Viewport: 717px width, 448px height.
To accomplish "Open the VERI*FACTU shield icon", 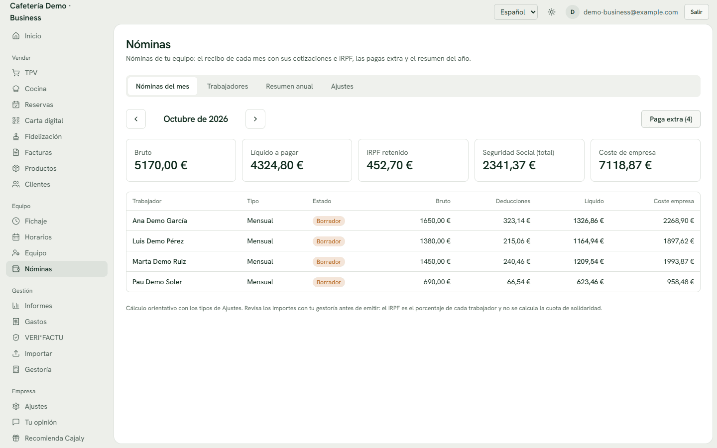I will (x=16, y=337).
